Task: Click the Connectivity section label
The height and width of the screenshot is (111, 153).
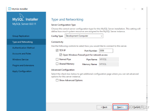Action: point(57,42)
